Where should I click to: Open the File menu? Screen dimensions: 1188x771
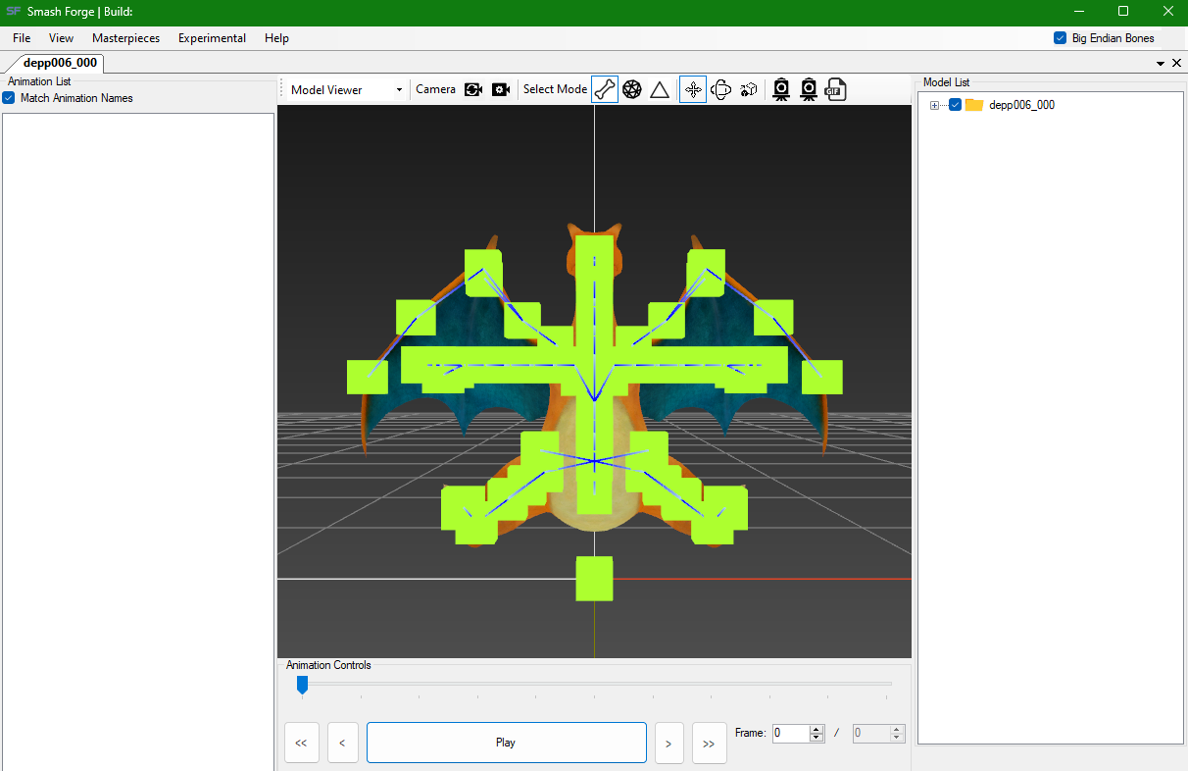point(22,38)
